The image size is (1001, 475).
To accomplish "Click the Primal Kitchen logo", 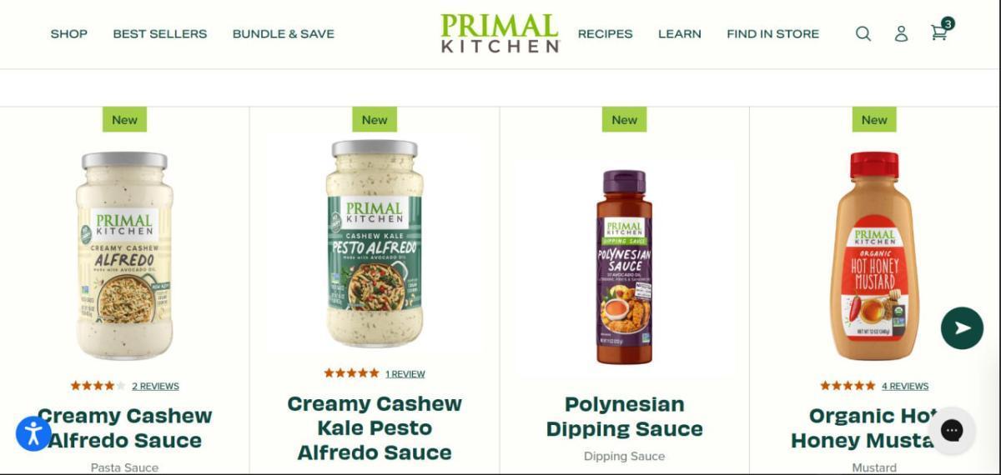I will [500, 33].
